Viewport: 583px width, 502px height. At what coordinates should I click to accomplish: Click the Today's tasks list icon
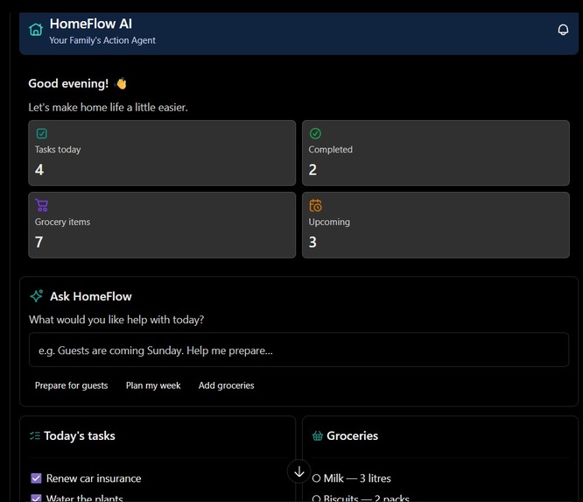[x=35, y=435]
